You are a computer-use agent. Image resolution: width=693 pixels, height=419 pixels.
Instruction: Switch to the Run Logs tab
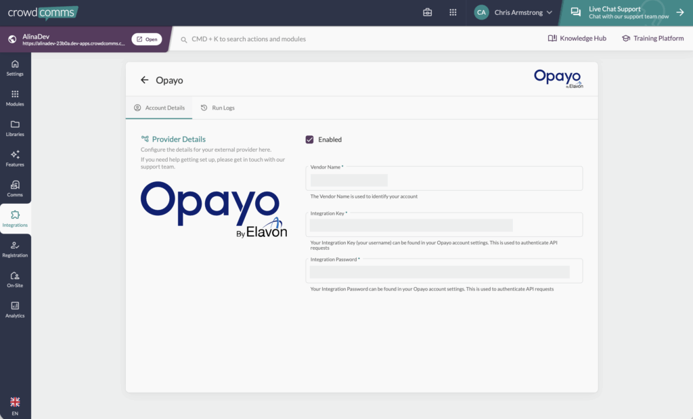click(218, 108)
